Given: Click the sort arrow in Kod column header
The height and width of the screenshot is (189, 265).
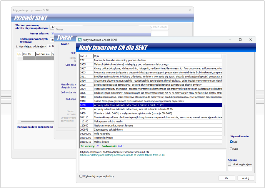Looking at the screenshot, I should coord(86,56).
